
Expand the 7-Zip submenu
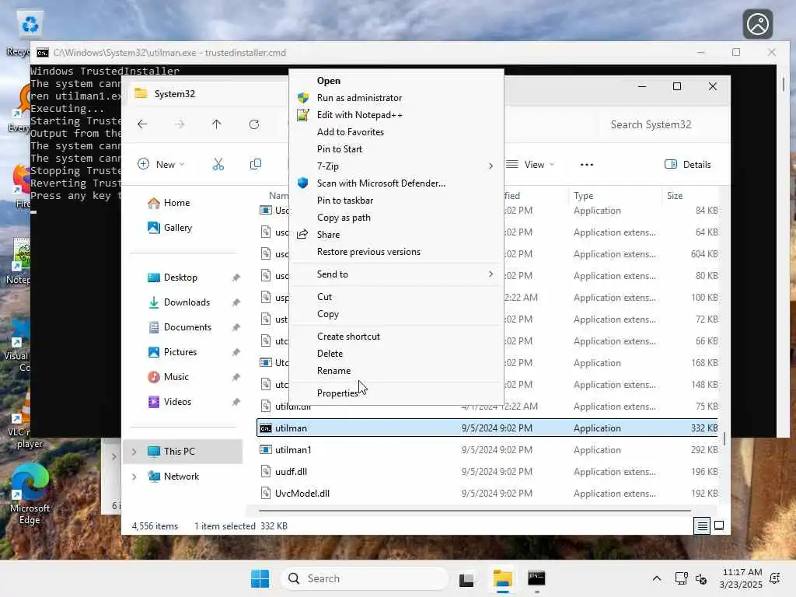pos(396,166)
